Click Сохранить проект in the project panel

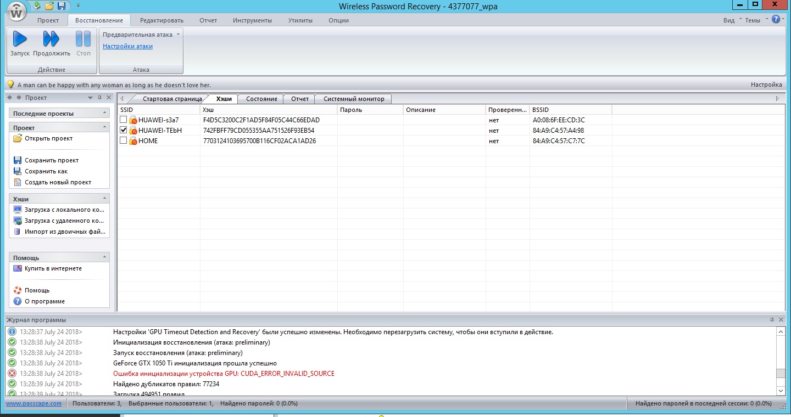(51, 160)
